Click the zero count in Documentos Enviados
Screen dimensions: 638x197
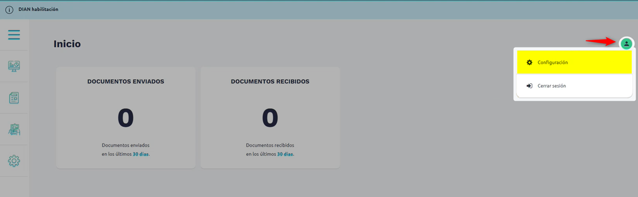tap(125, 118)
